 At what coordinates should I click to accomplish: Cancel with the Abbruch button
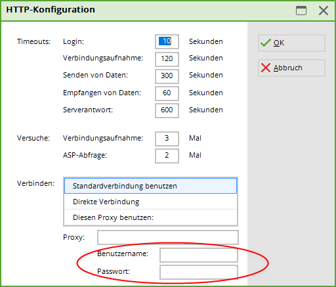point(291,68)
